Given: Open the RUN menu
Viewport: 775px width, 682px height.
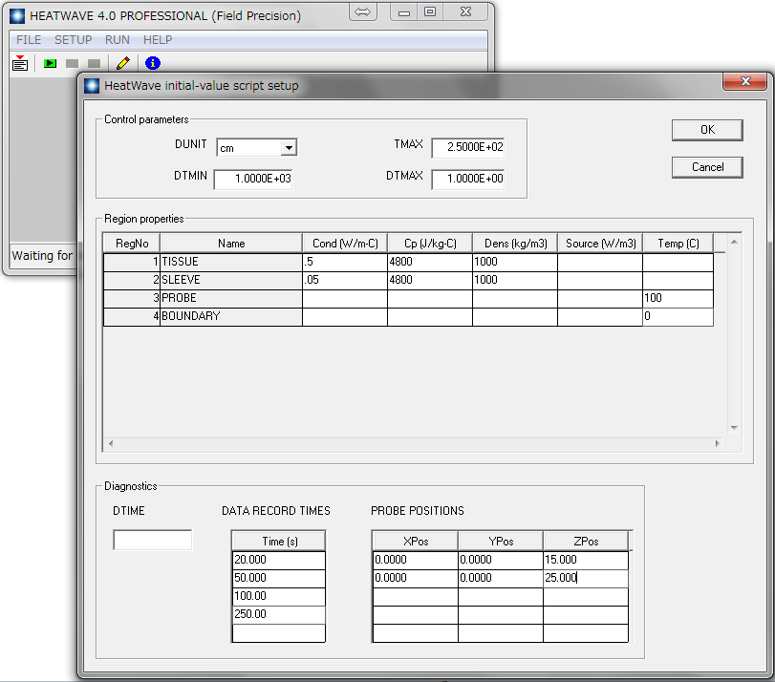Looking at the screenshot, I should click(118, 39).
